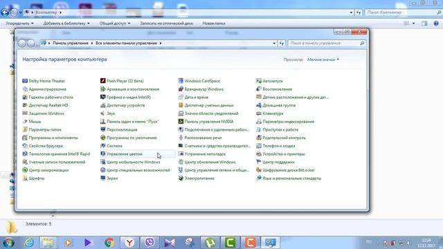Open Брандмауэр Windows icon
This screenshot has height=249, width=443.
pos(181,89)
